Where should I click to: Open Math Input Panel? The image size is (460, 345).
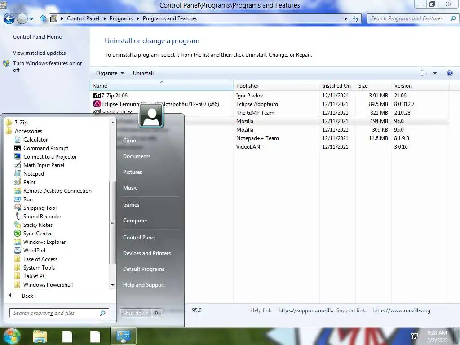click(x=44, y=165)
